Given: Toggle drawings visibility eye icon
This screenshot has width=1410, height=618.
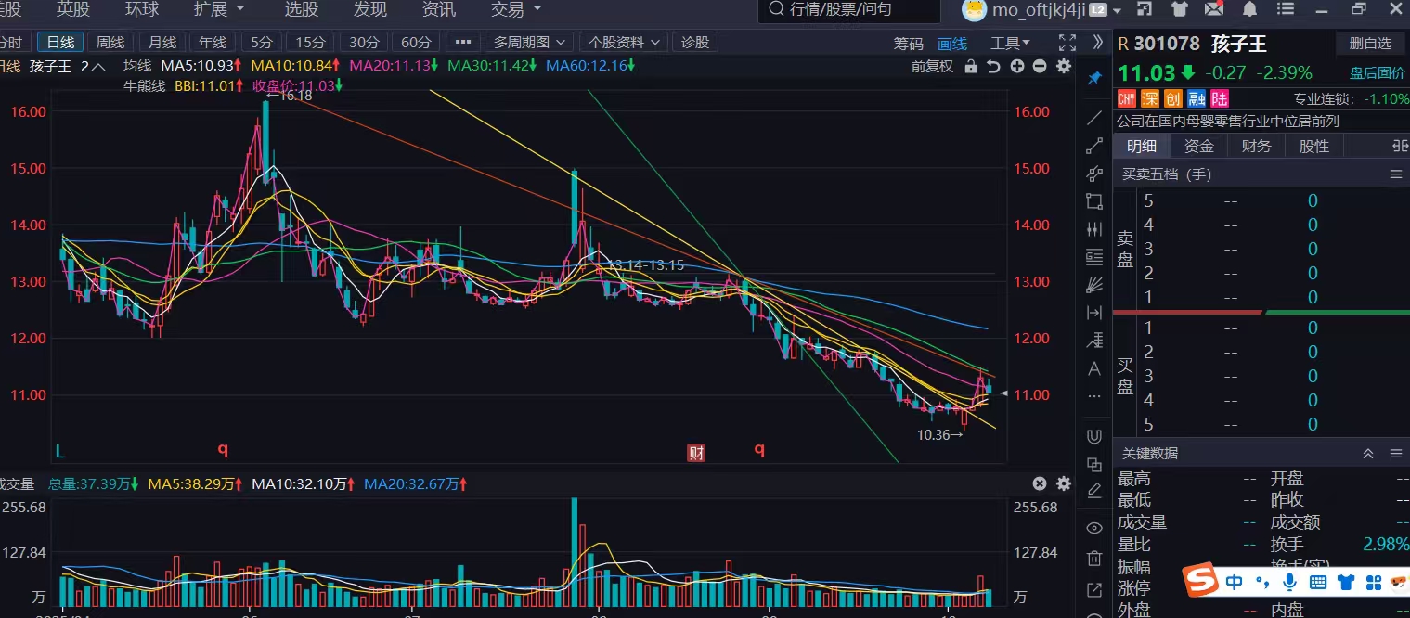Looking at the screenshot, I should (1094, 528).
